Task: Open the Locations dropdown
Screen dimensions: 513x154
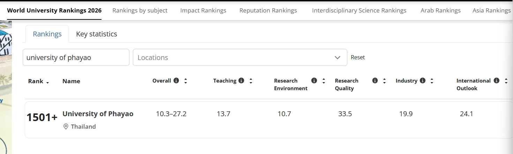Action: coord(234,58)
